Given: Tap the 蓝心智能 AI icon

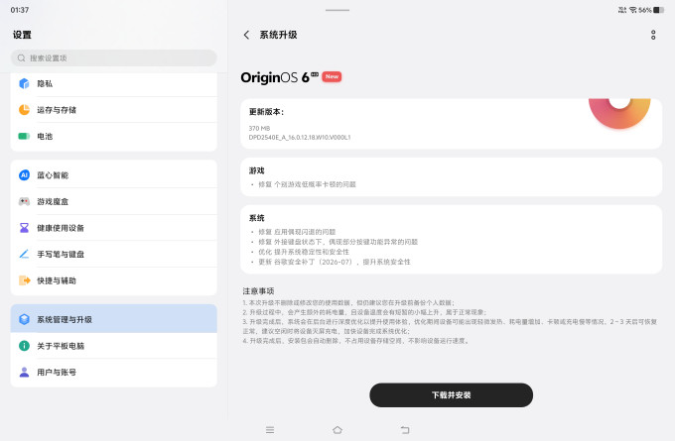Looking at the screenshot, I should (x=24, y=175).
